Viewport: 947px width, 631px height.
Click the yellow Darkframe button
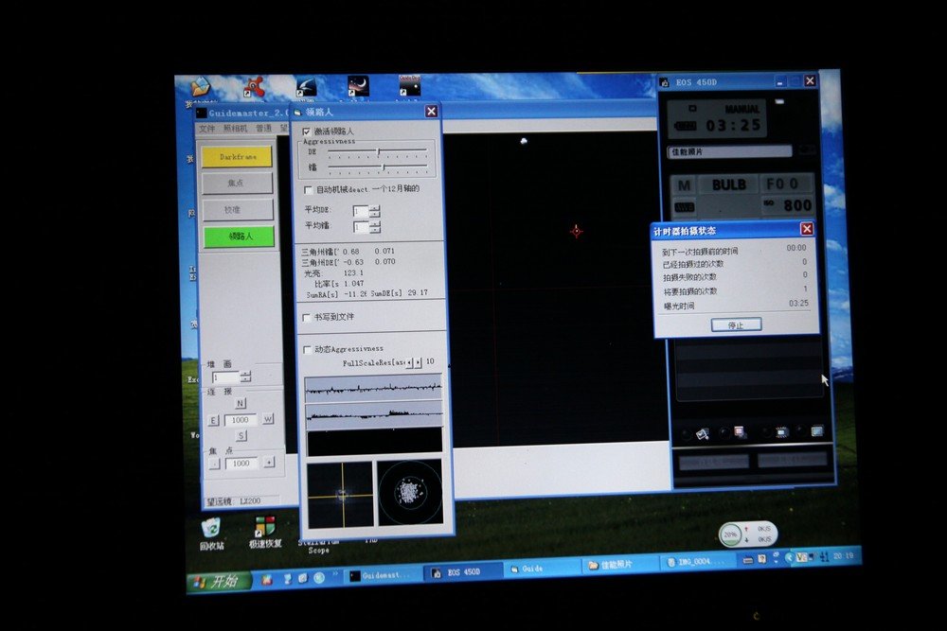click(238, 157)
